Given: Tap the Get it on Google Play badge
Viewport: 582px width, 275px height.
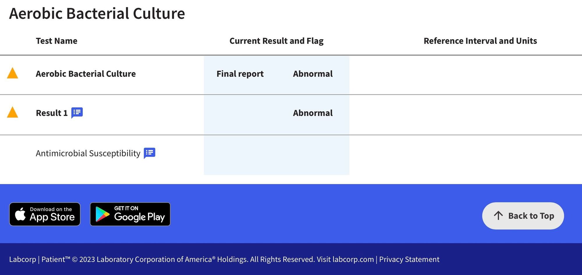Looking at the screenshot, I should (130, 214).
